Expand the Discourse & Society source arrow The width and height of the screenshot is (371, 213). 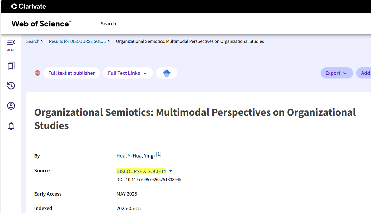171,171
